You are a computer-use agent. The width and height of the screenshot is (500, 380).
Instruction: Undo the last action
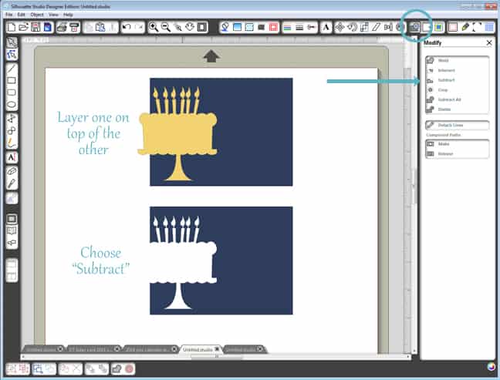[x=127, y=27]
